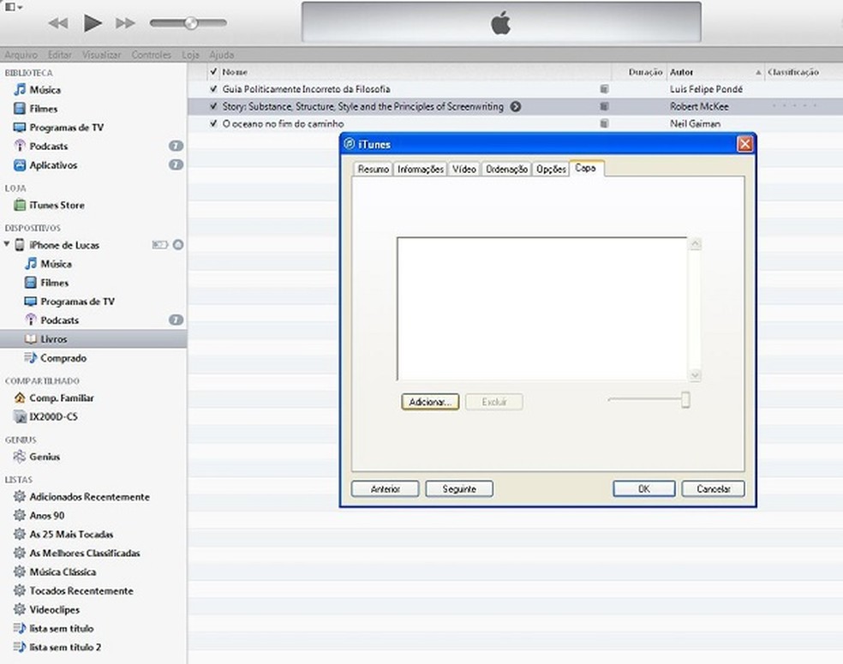The width and height of the screenshot is (843, 664).
Task: Collapse the iPhone de Lucas device tree
Action: tap(8, 244)
